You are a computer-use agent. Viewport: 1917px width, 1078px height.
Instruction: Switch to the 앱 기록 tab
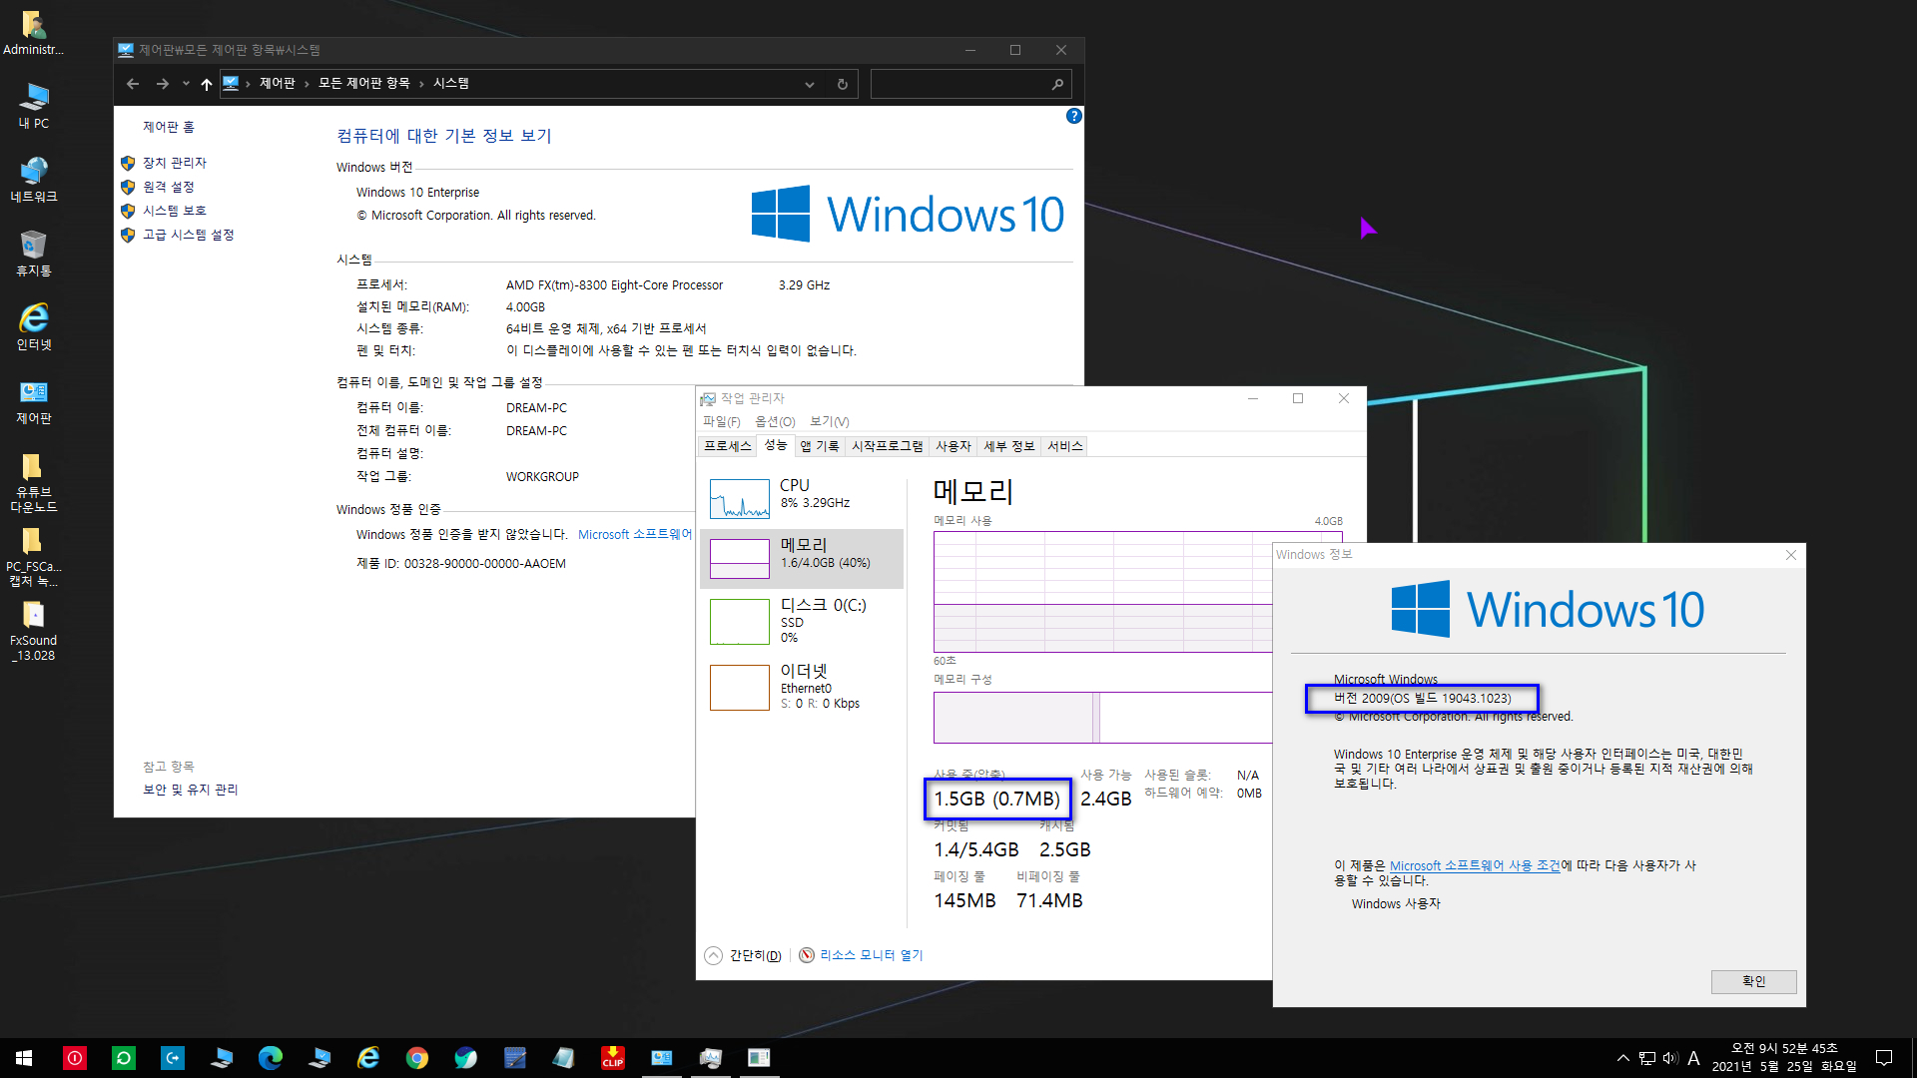click(820, 446)
